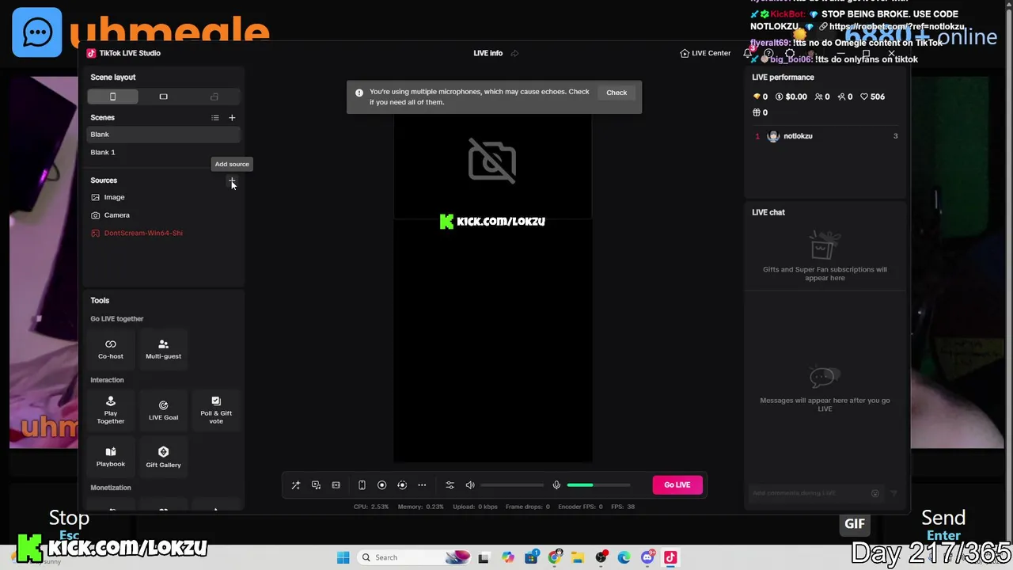Open the Play Together tool
Image resolution: width=1013 pixels, height=570 pixels.
tap(111, 410)
